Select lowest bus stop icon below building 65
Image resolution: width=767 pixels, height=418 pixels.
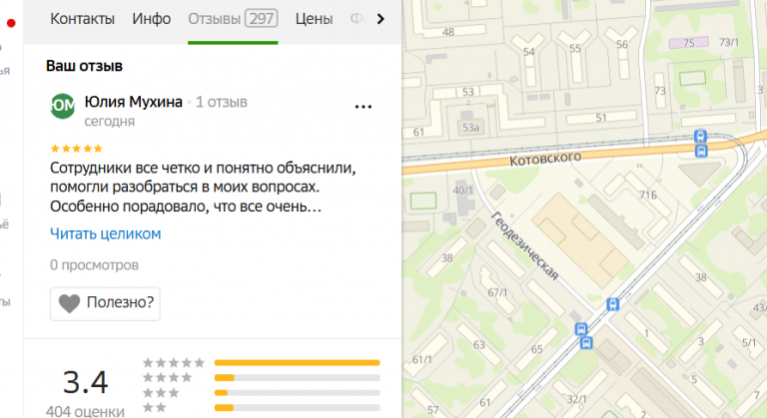[586, 343]
